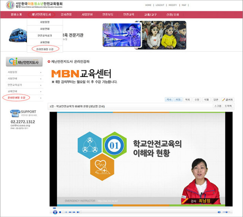
Task: Open 협회소개 main menu
Action: click(x=16, y=14)
